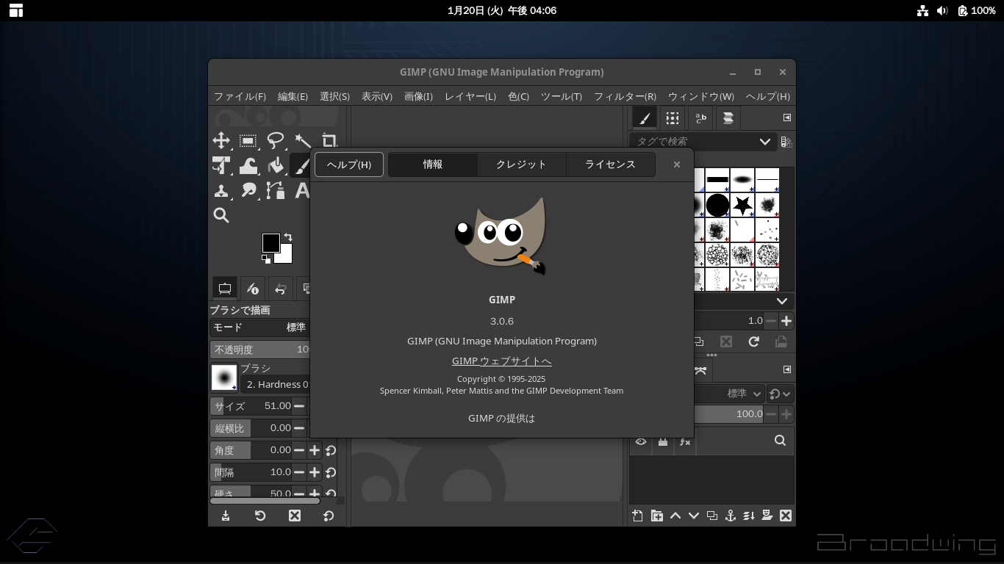Select the Move tool in toolbox

point(221,140)
